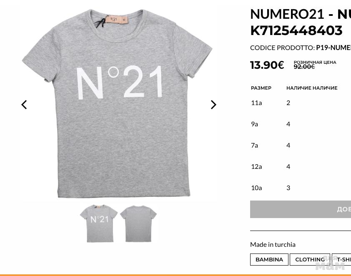Choose size 12a row

256,166
